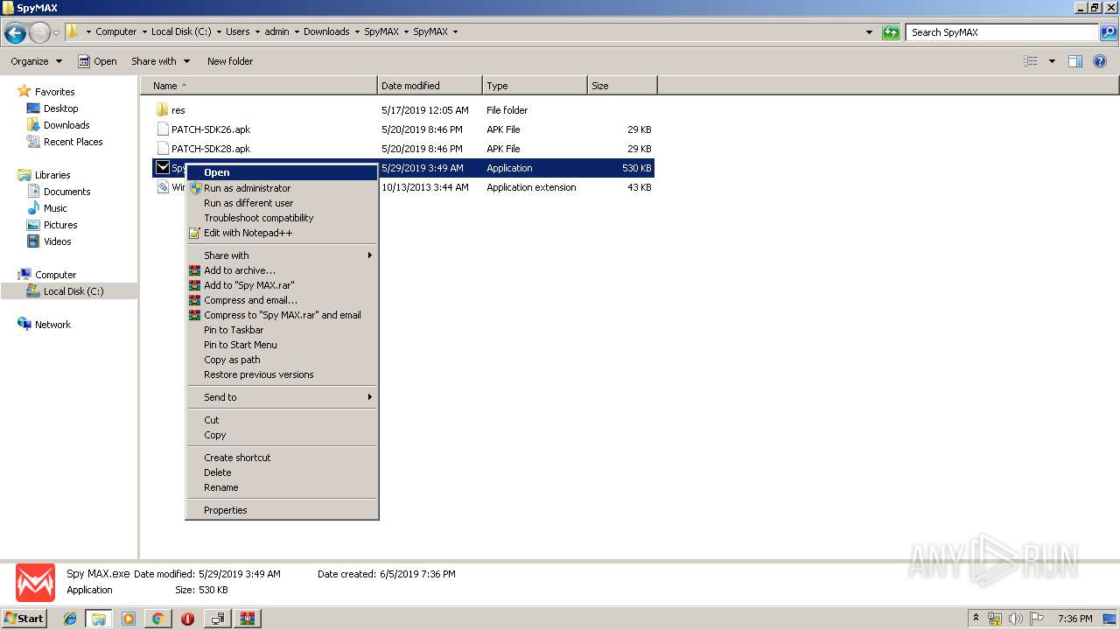Click the network status tray icon
The width and height of the screenshot is (1120, 630).
(x=995, y=619)
